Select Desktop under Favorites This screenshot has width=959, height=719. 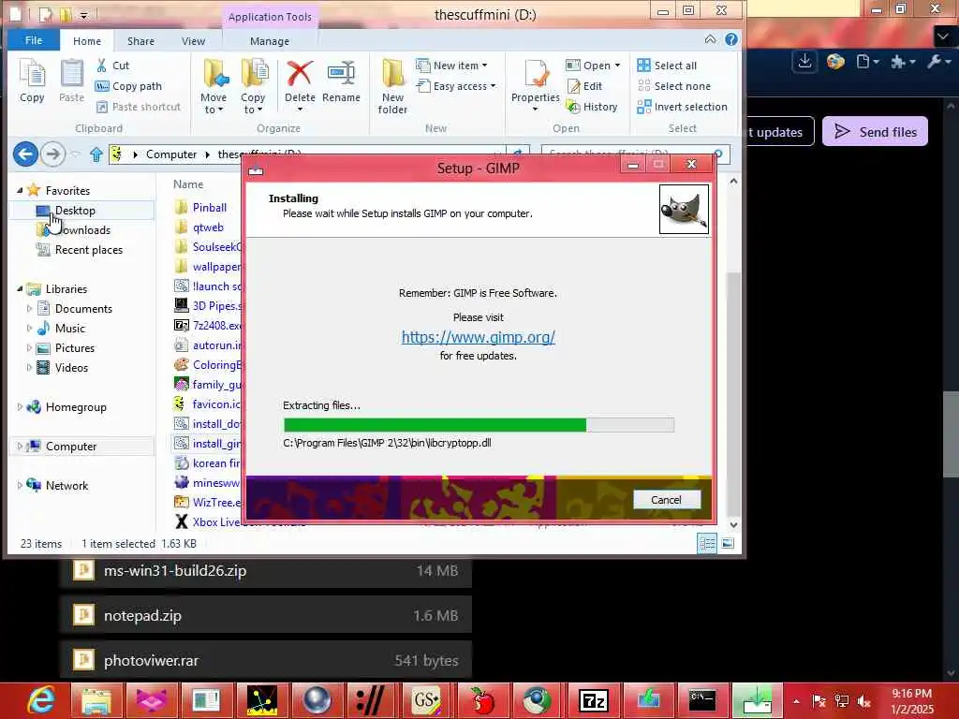click(x=75, y=211)
